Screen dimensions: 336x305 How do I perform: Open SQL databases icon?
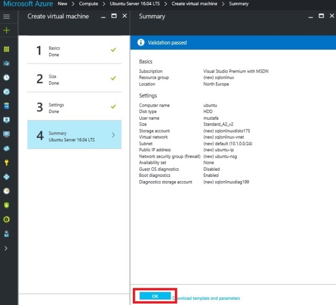pos(6,106)
